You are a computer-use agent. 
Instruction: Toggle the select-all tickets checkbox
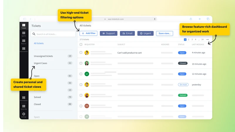coord(81,45)
